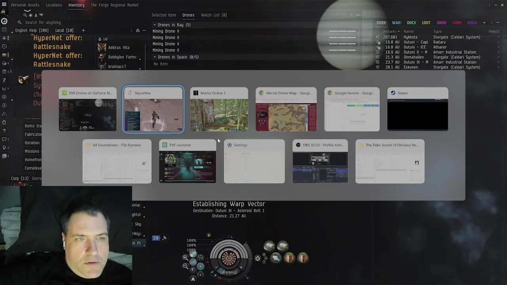Switch to OBS 32.1.0 window thumbnail
Viewport: 507px width, 285px height.
[320, 161]
